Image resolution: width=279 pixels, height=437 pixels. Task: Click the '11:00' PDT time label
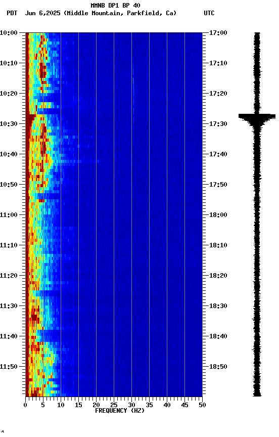pyautogui.click(x=9, y=215)
